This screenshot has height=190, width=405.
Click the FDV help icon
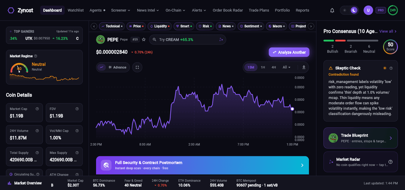click(x=77, y=109)
